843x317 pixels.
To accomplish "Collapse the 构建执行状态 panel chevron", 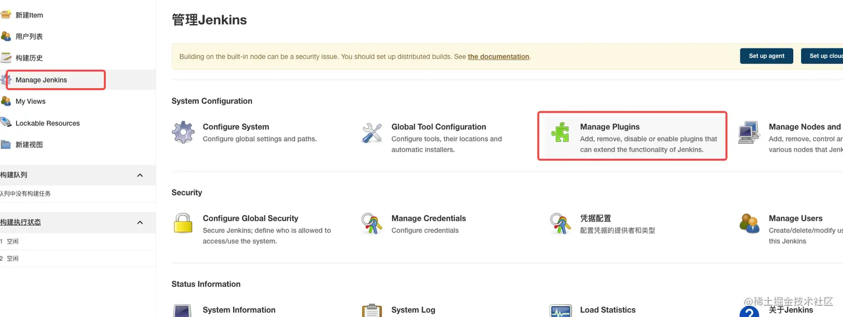I will click(x=140, y=222).
